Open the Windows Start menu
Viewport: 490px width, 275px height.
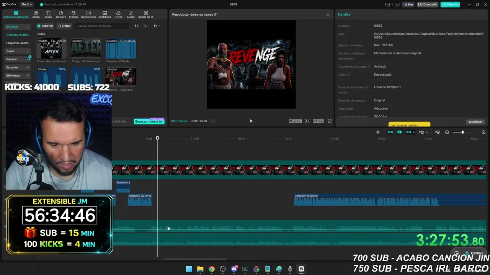(x=189, y=269)
